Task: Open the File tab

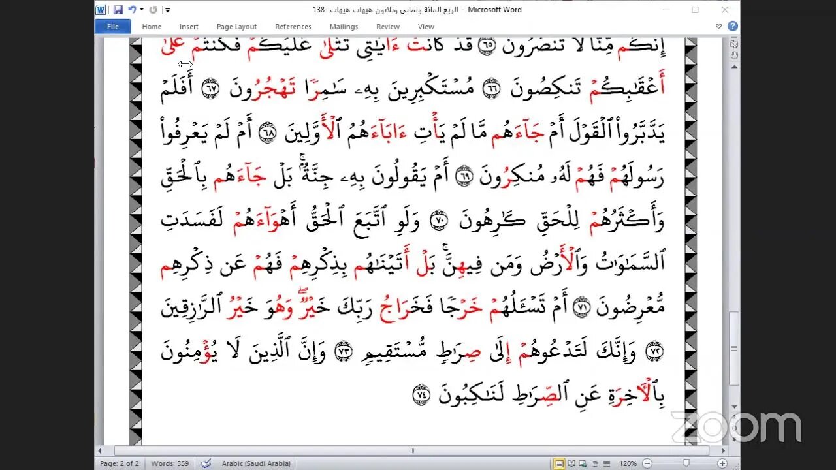Action: 112,27
